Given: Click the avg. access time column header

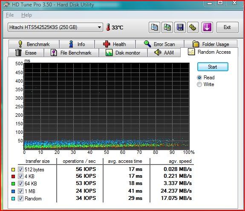Looking at the screenshot, I should point(125,161).
